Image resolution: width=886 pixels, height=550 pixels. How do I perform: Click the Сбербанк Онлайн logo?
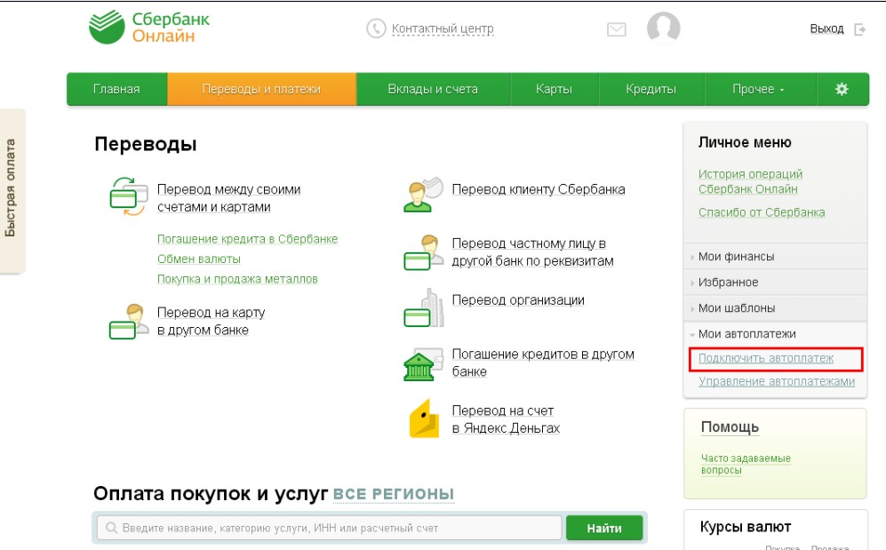point(149,28)
